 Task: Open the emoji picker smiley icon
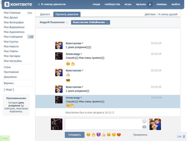(144, 121)
